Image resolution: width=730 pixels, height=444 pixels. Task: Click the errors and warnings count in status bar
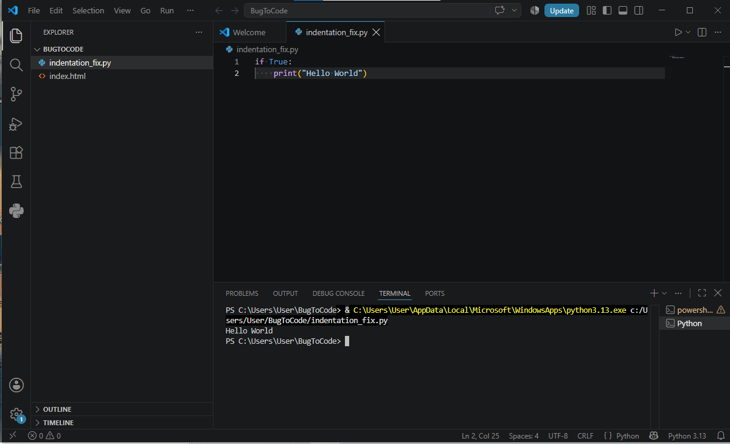click(x=44, y=435)
